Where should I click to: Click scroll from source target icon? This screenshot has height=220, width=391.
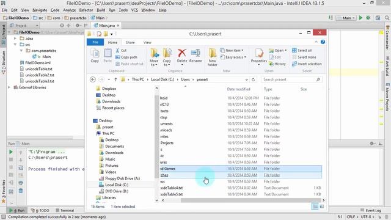point(62,26)
